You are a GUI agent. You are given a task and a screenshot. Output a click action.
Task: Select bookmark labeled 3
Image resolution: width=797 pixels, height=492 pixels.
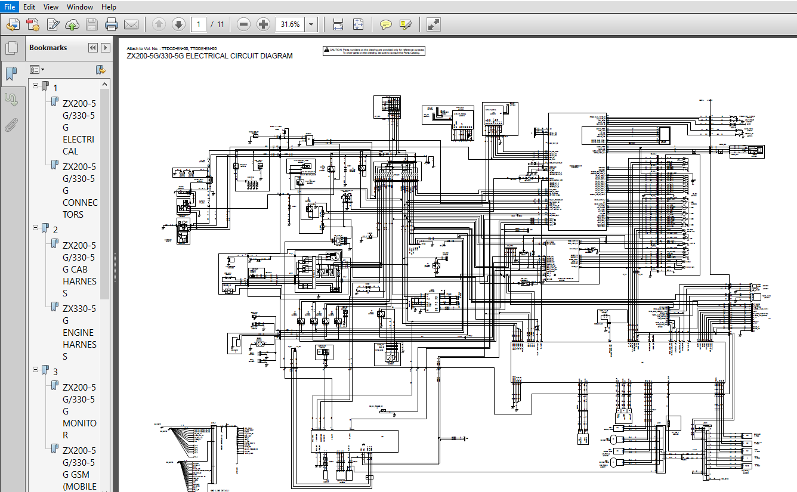pos(55,372)
